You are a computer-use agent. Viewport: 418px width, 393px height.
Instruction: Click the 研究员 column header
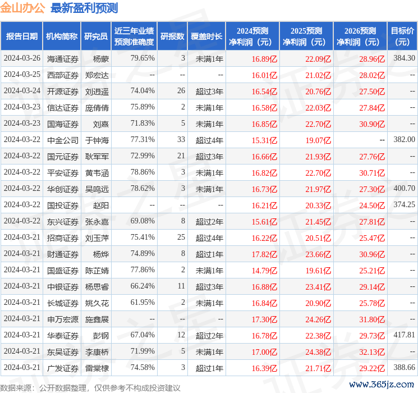96,36
